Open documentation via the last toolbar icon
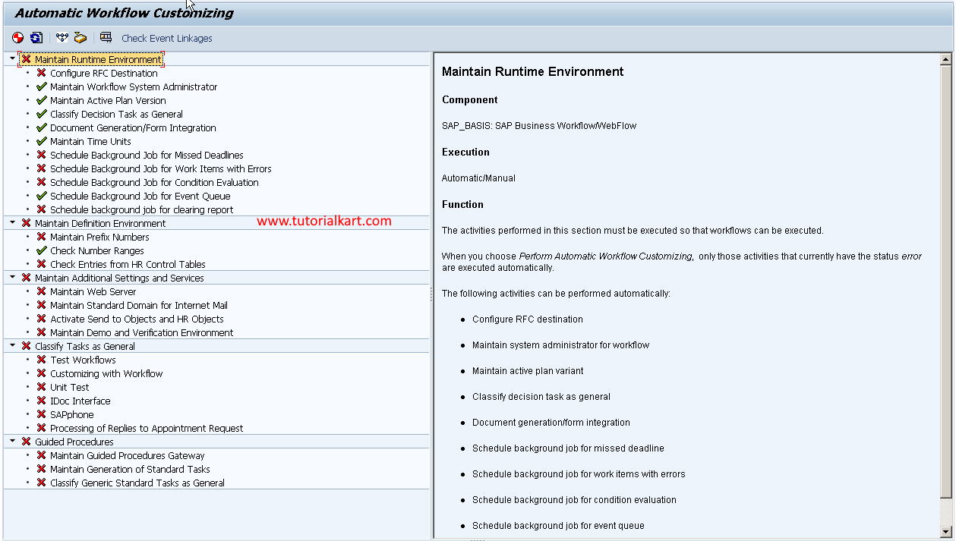The image size is (956, 541). 106,36
